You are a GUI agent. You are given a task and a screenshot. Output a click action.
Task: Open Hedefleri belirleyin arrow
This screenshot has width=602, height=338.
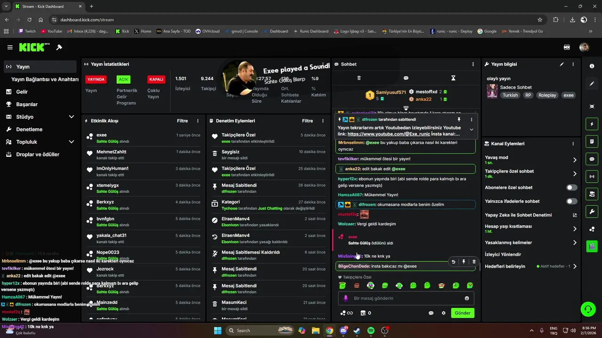point(575,266)
